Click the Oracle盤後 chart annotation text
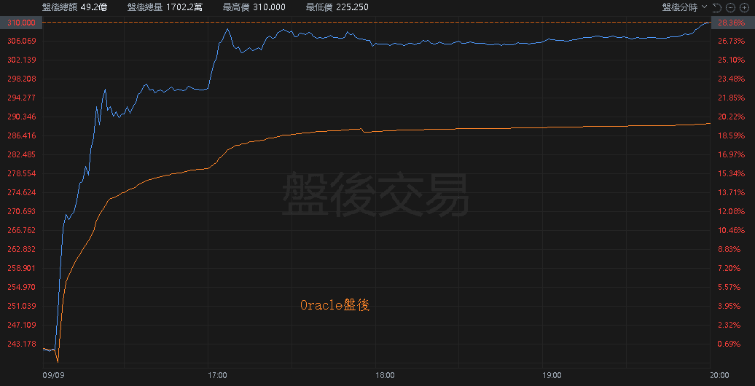The image size is (755, 386). (x=335, y=305)
